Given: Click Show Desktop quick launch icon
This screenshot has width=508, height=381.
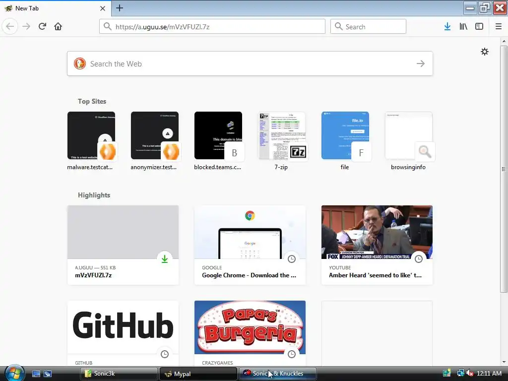Looking at the screenshot, I should click(36, 374).
